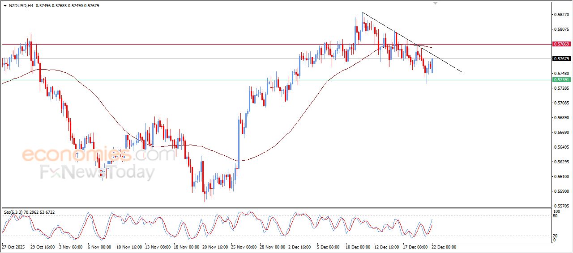This screenshot has width=573, height=253.
Task: Click the 0.55705 value on price scale
Action: 561,206
